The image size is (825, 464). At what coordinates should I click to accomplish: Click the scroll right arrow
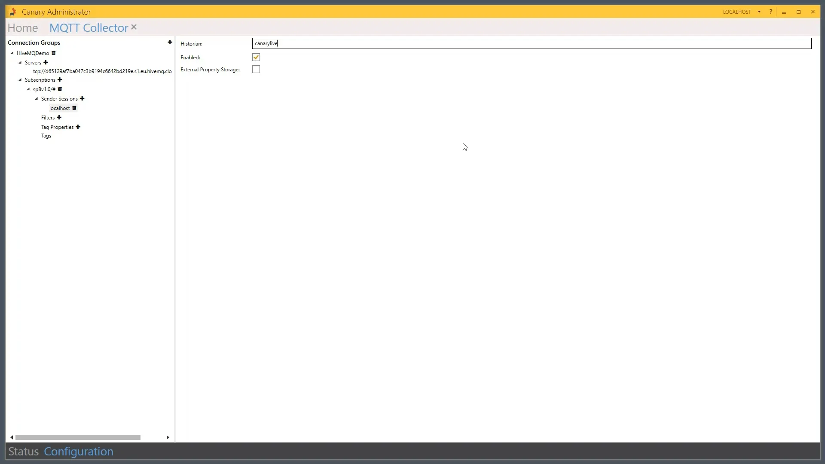click(168, 437)
